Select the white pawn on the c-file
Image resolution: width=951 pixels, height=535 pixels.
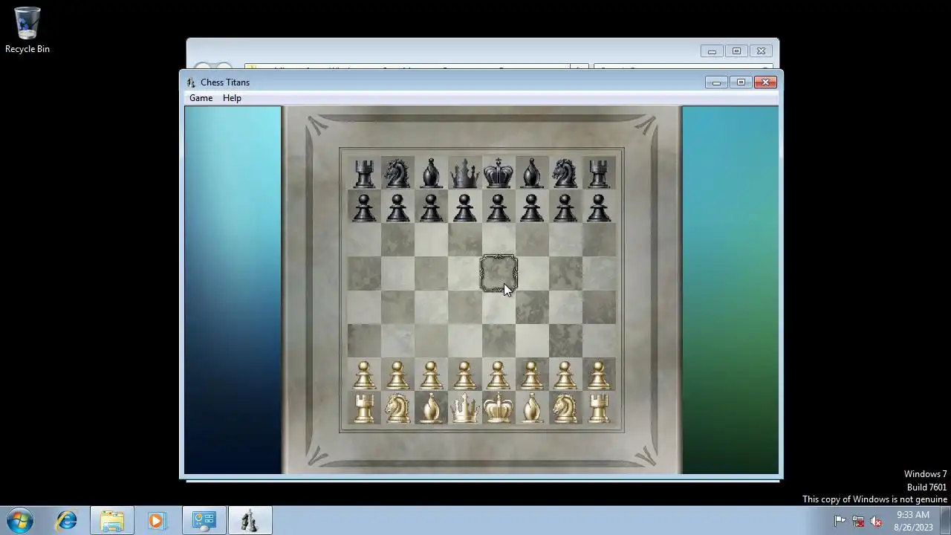coord(431,375)
